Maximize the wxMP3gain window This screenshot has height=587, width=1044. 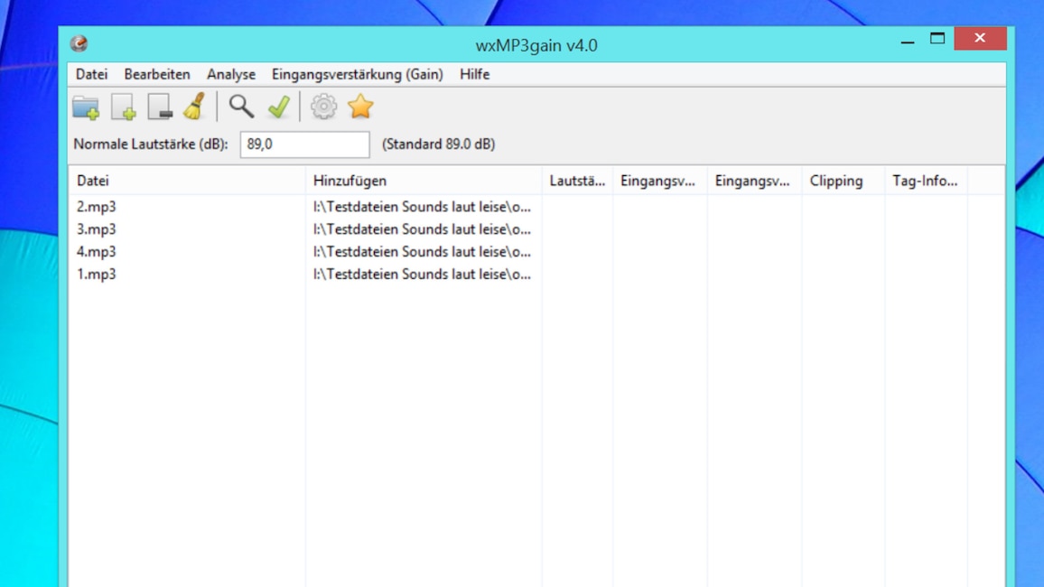pos(937,39)
